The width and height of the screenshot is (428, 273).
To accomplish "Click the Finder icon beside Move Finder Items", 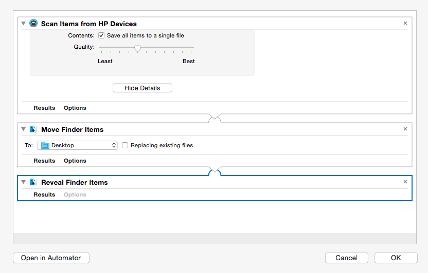I will click(33, 129).
